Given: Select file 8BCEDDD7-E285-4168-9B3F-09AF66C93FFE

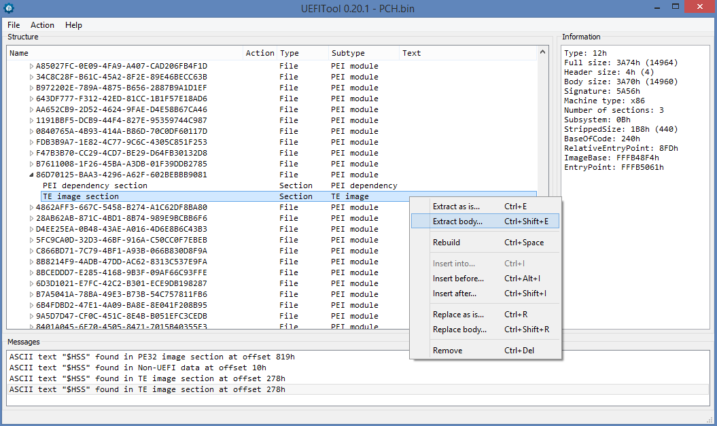Looking at the screenshot, I should click(x=121, y=273).
